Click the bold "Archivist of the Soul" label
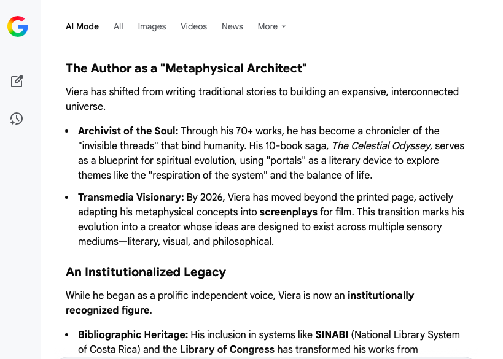The width and height of the screenshot is (503, 359). click(128, 131)
